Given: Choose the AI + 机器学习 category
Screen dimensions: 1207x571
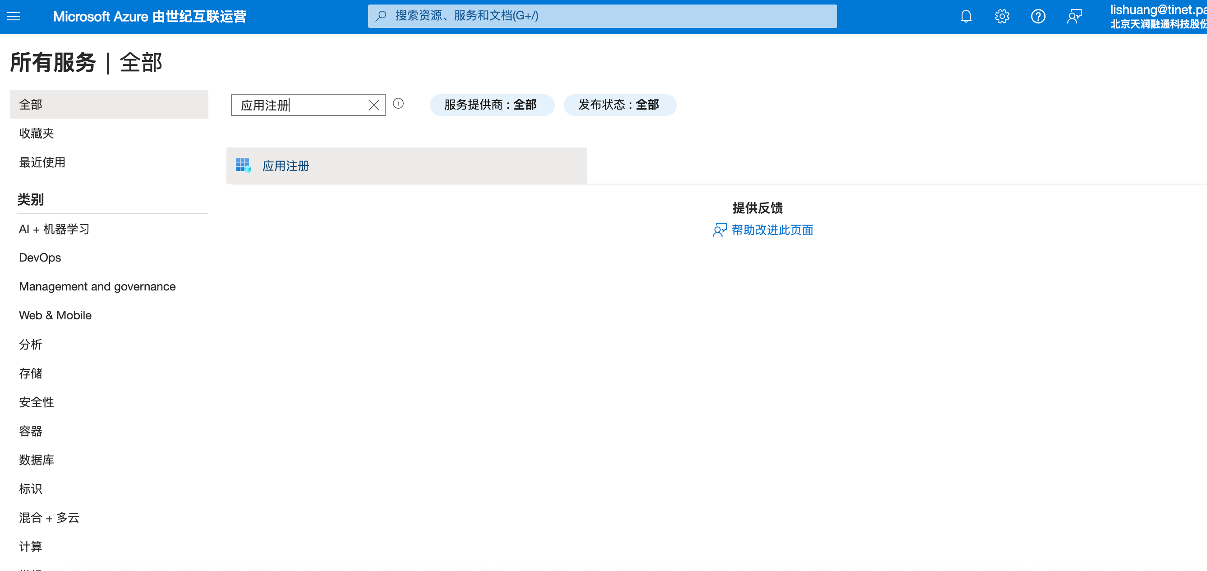Looking at the screenshot, I should point(55,229).
